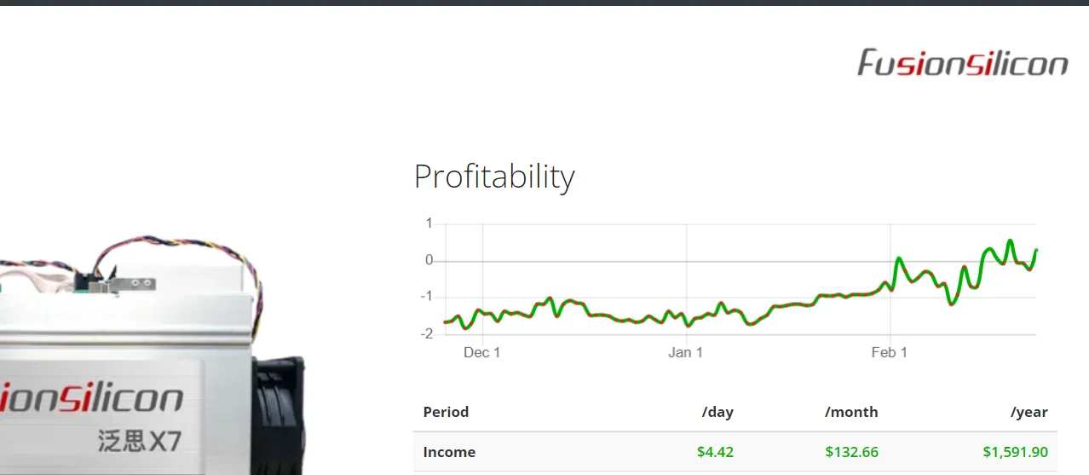Image resolution: width=1089 pixels, height=475 pixels.
Task: Click the $1,591.90 yearly income value
Action: [x=1016, y=452]
